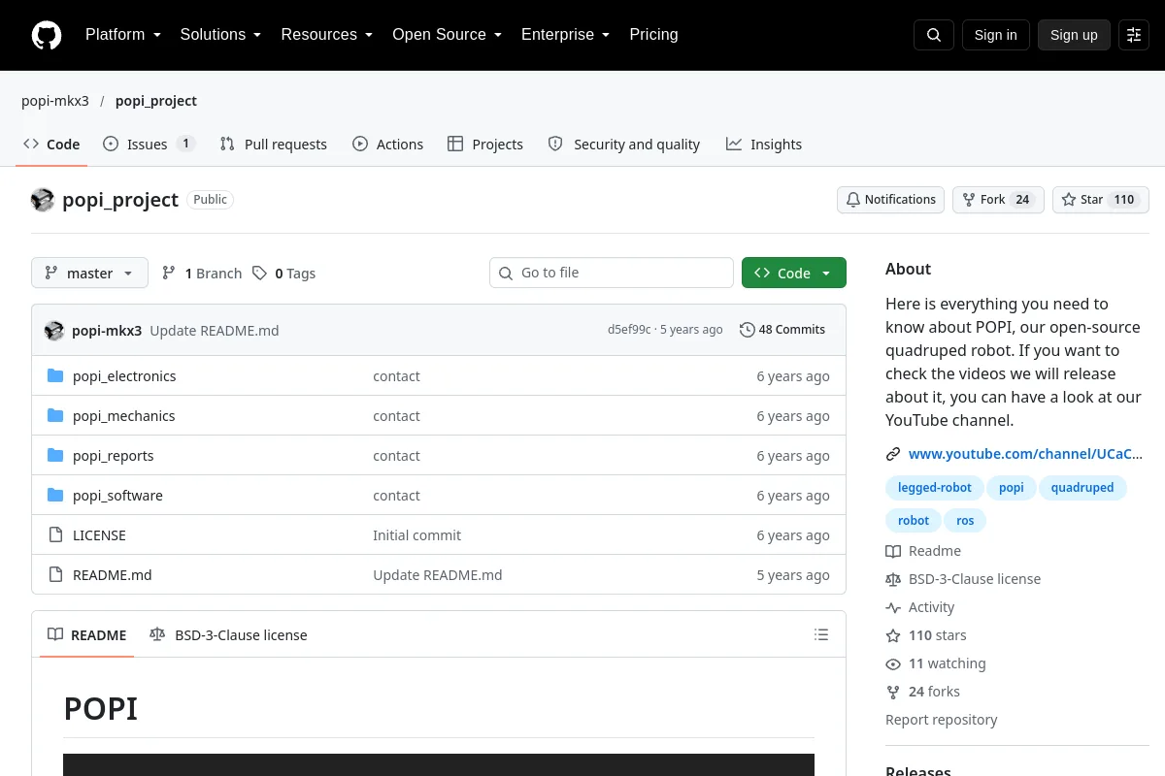1165x776 pixels.
Task: Click the popi_project owner avatar
Action: coord(43,200)
